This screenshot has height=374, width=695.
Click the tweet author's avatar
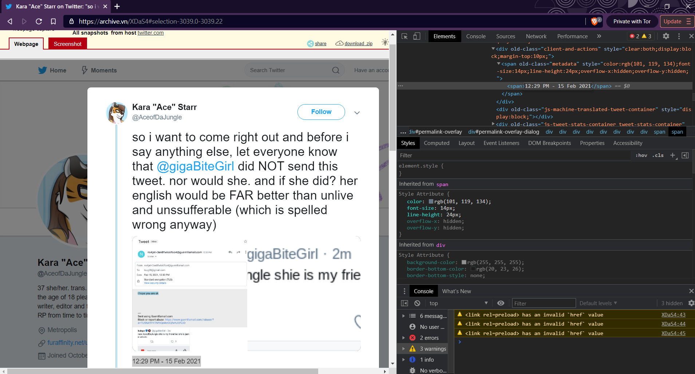coord(117,113)
